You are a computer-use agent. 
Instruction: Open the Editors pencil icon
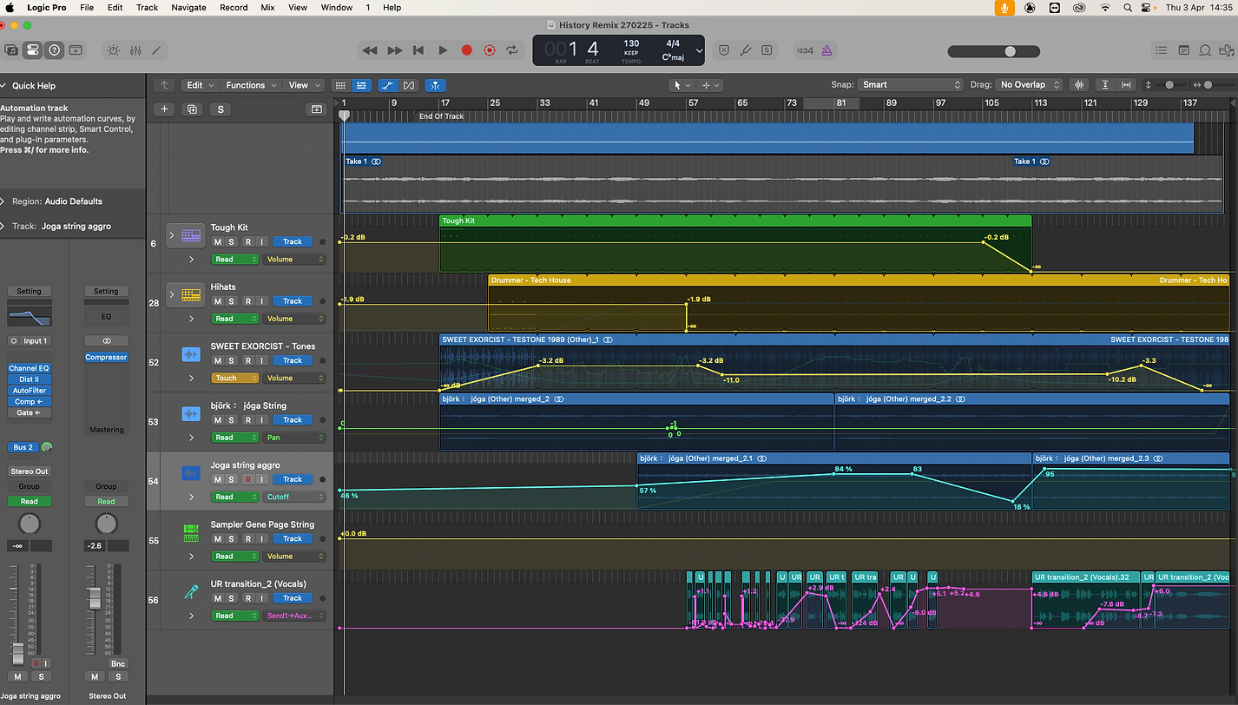tap(156, 50)
